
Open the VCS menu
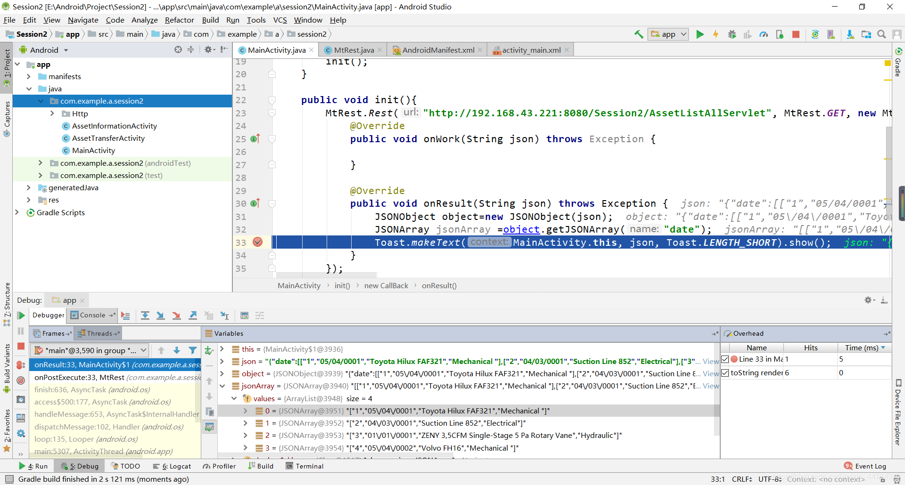tap(280, 20)
